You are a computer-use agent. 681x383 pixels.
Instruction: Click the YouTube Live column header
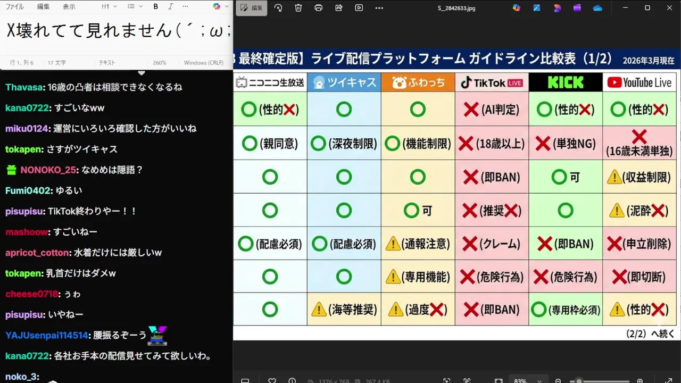click(x=640, y=82)
